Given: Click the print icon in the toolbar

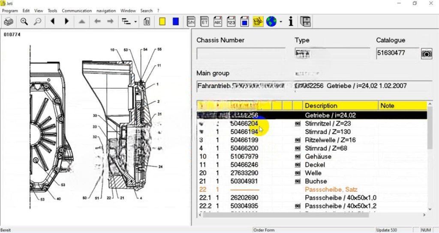Looking at the screenshot, I should [9, 21].
